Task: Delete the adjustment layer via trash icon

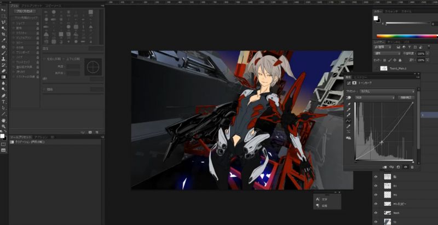Action: [412, 167]
